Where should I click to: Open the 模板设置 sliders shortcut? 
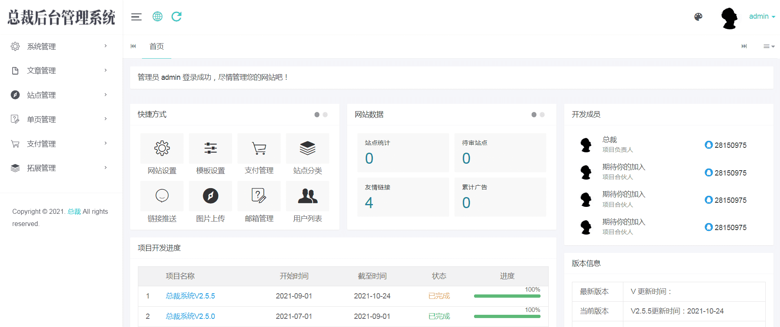211,149
